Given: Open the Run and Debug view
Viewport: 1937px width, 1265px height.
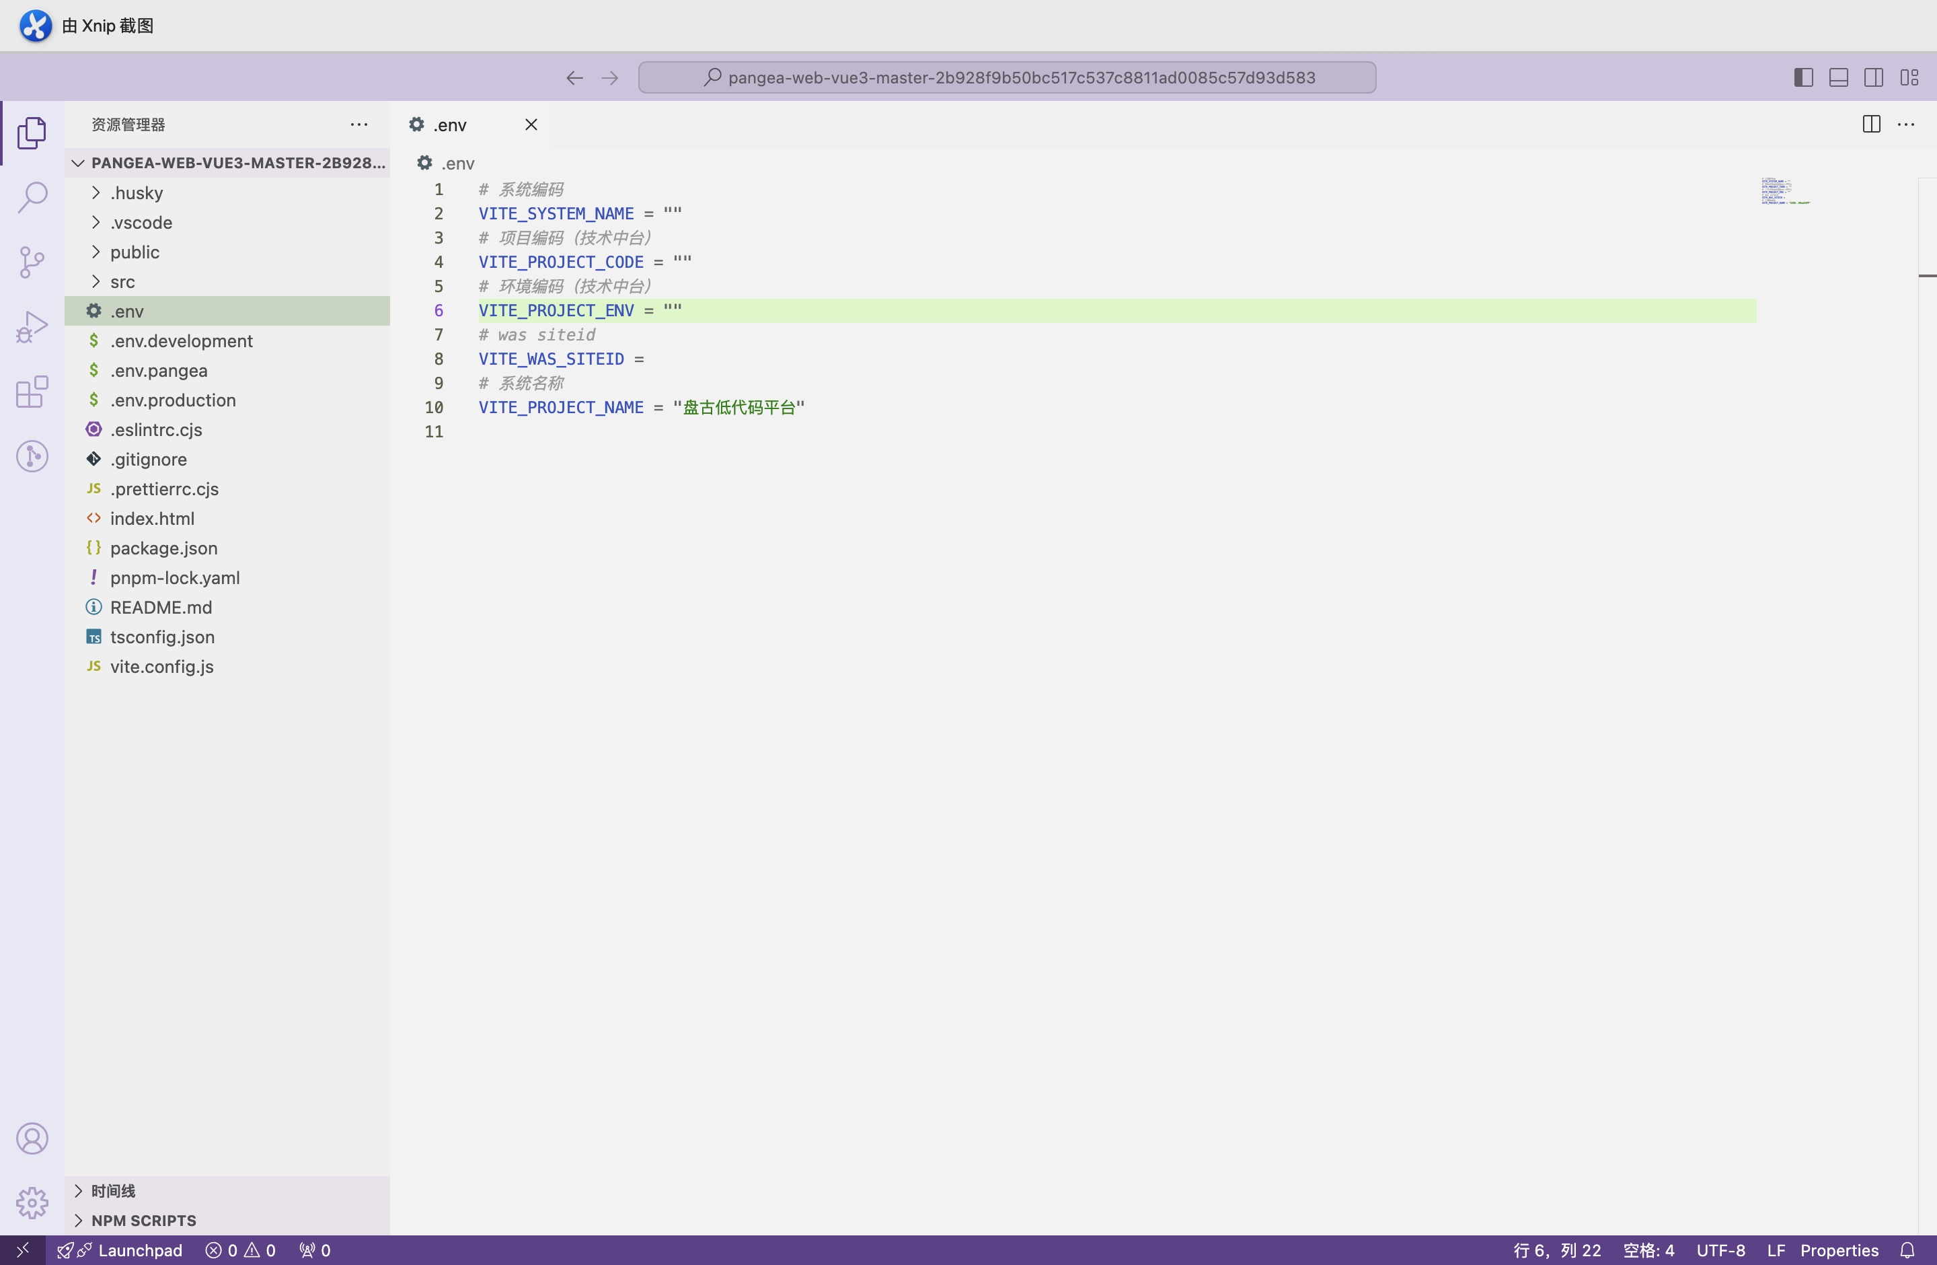Looking at the screenshot, I should 32,326.
